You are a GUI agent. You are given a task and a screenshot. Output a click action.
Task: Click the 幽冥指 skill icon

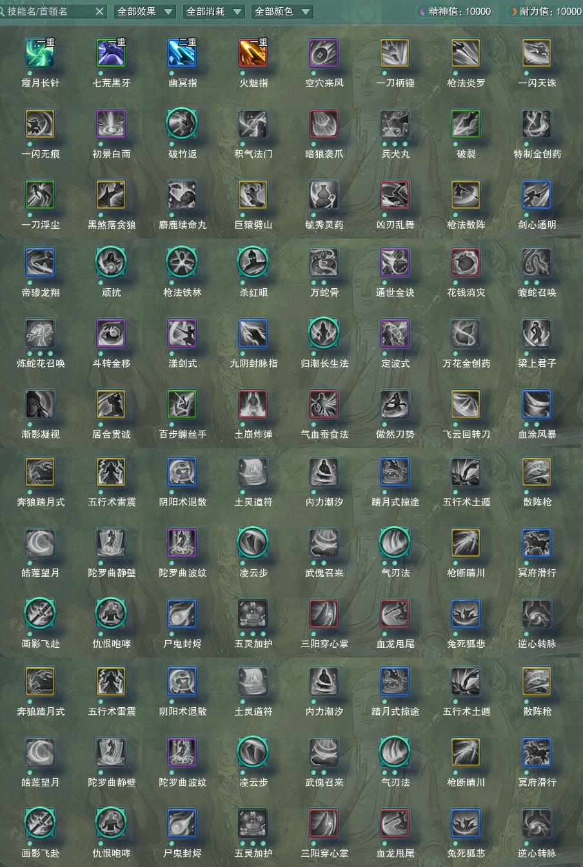pyautogui.click(x=182, y=54)
